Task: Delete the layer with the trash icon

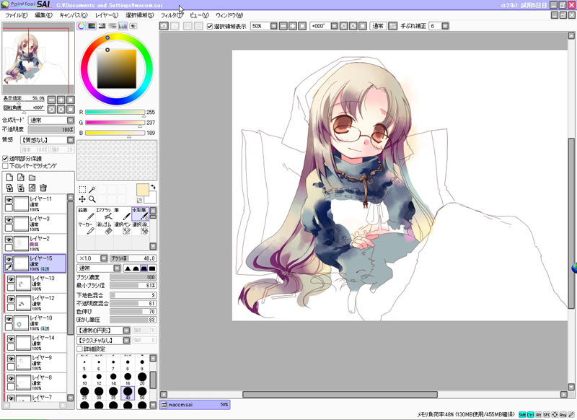Action: click(43, 188)
